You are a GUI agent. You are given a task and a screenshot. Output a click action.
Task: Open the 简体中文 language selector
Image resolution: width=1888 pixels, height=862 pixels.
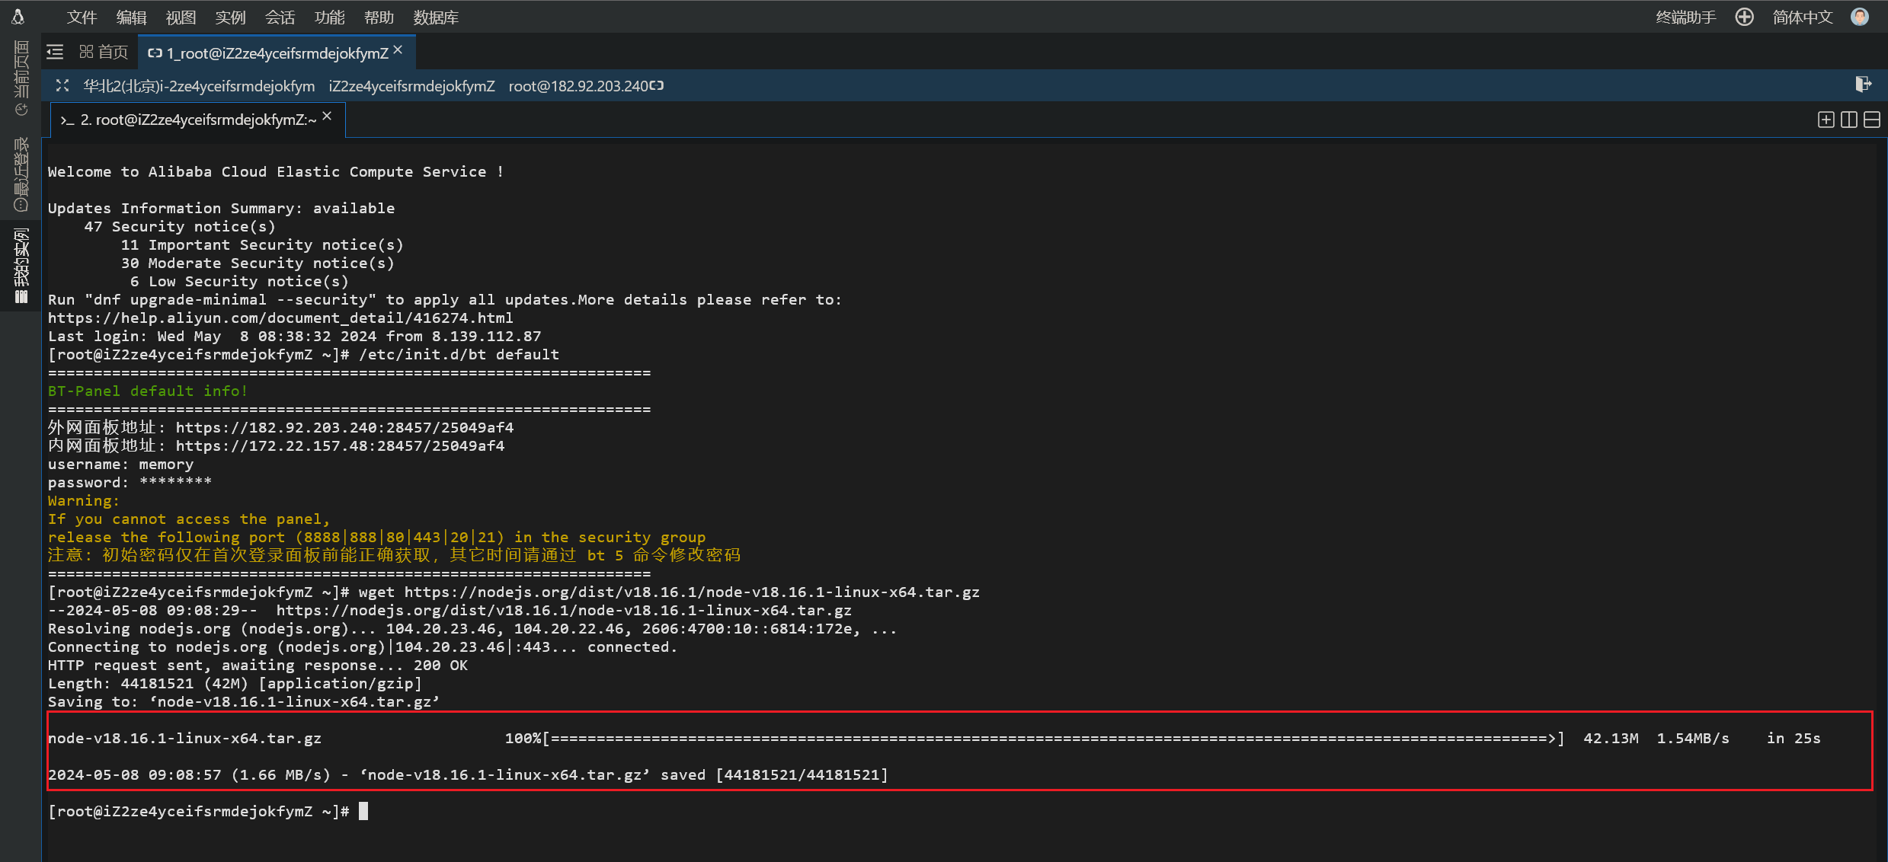point(1802,18)
